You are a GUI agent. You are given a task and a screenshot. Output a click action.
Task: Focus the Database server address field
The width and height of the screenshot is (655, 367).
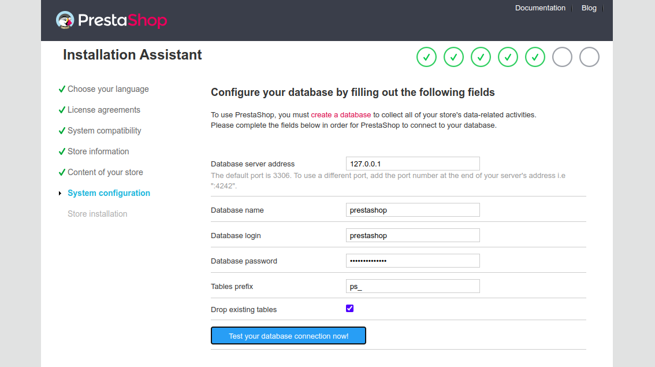pos(412,164)
